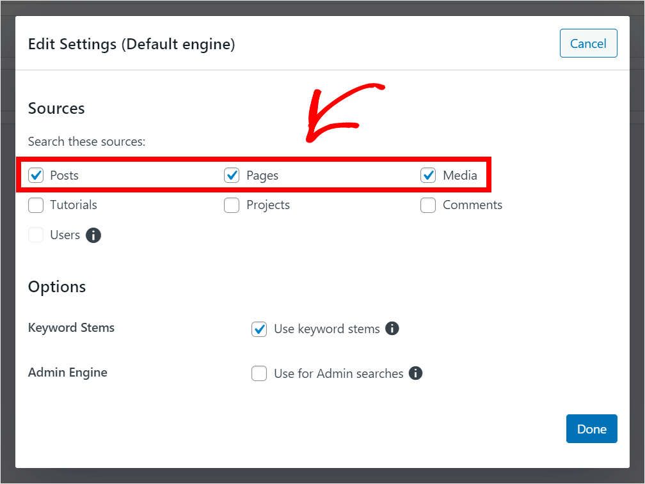This screenshot has height=484, width=645.
Task: Click the 'Tutorials' label text
Action: click(74, 205)
